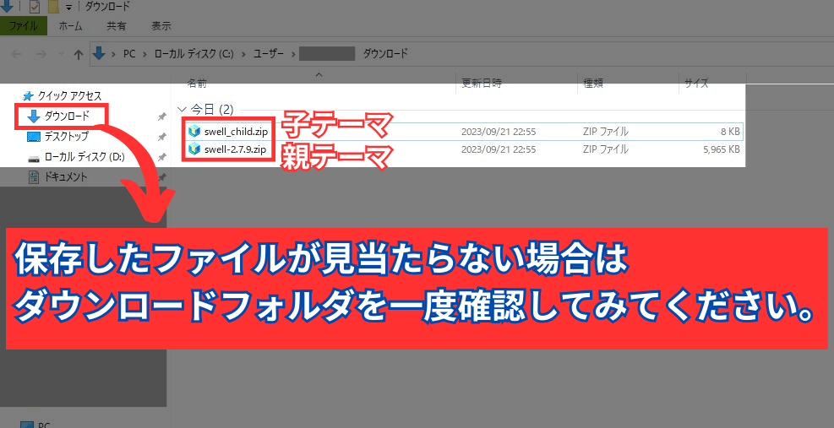Image resolution: width=834 pixels, height=428 pixels.
Task: Go back with the left arrow button
Action: click(x=17, y=54)
